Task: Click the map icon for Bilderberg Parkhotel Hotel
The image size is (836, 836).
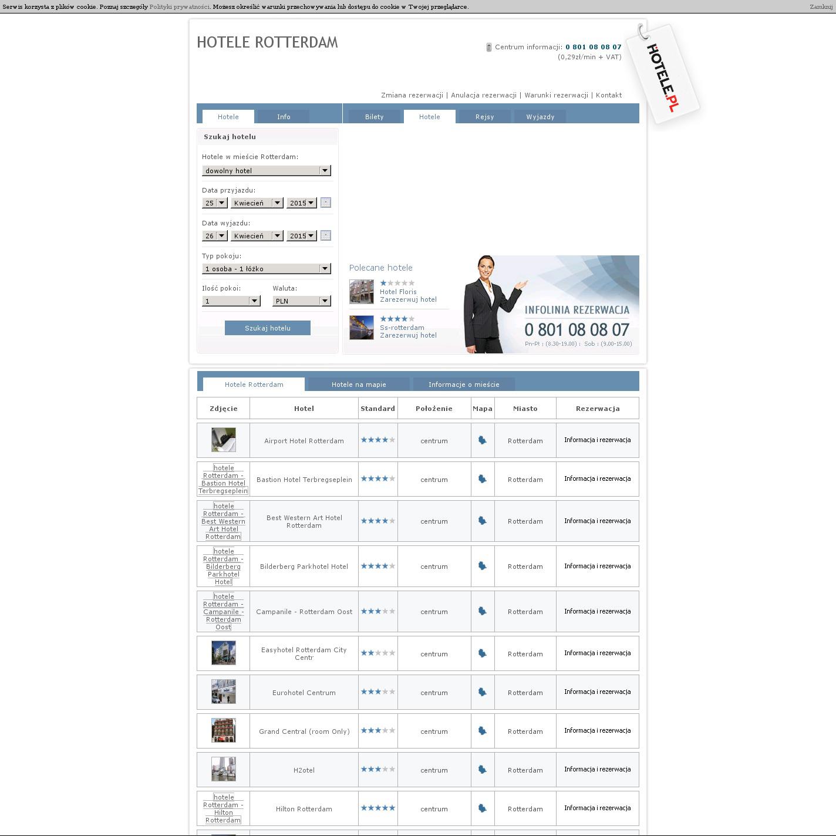Action: [482, 566]
